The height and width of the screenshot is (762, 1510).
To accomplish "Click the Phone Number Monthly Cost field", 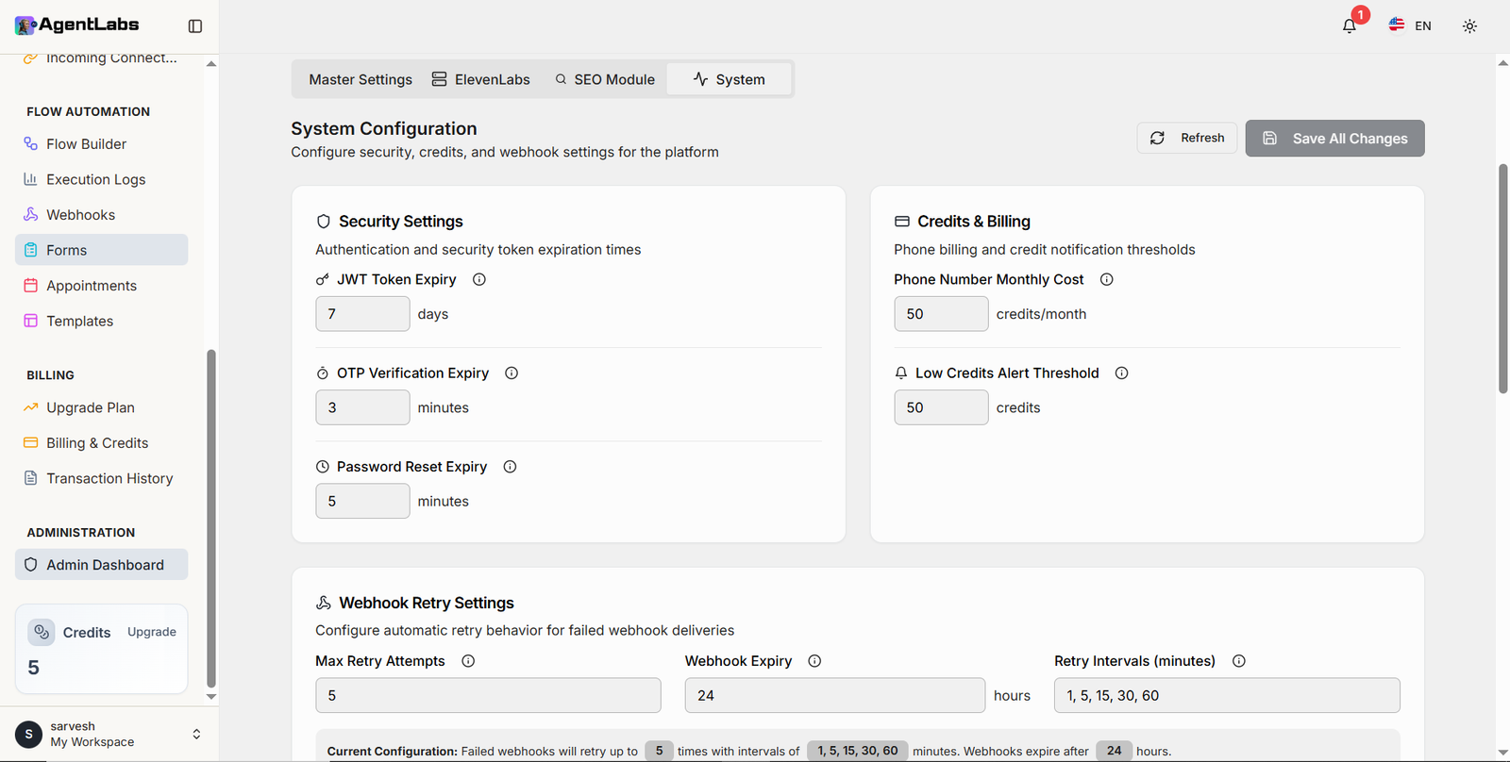I will (x=941, y=314).
